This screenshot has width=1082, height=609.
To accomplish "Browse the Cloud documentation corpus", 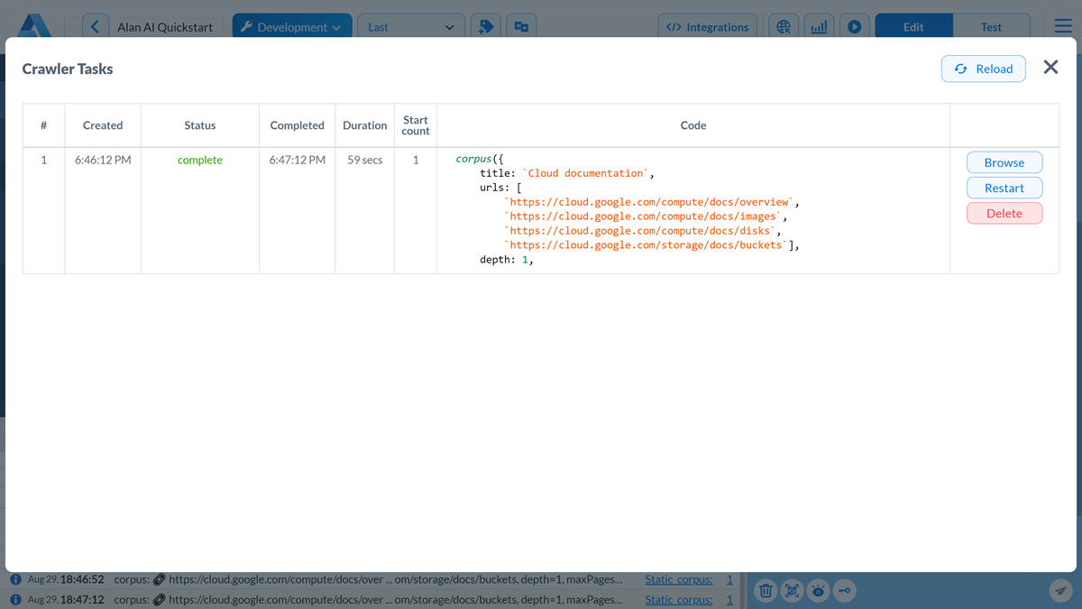I will pos(1004,162).
